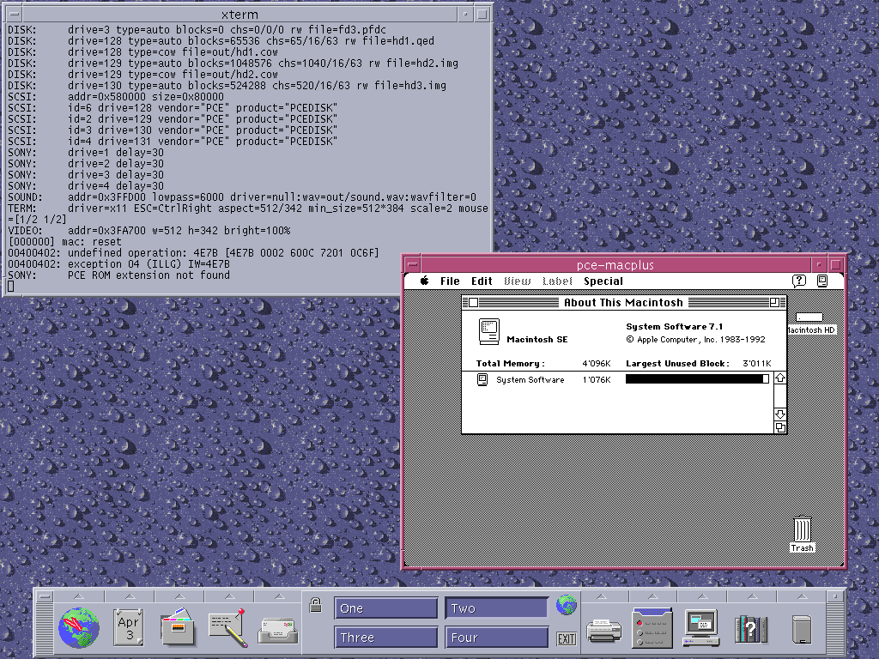Close the About This Macintosh window box
The image size is (879, 659).
click(x=473, y=303)
